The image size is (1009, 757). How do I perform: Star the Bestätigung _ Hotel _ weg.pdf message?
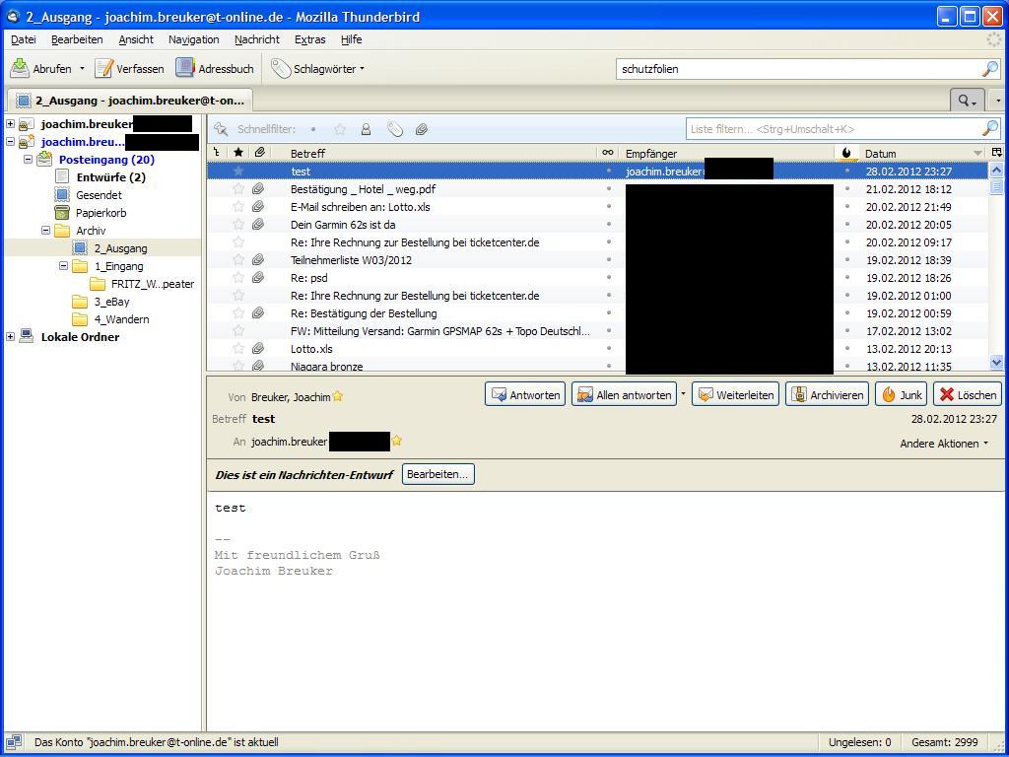pyautogui.click(x=238, y=188)
